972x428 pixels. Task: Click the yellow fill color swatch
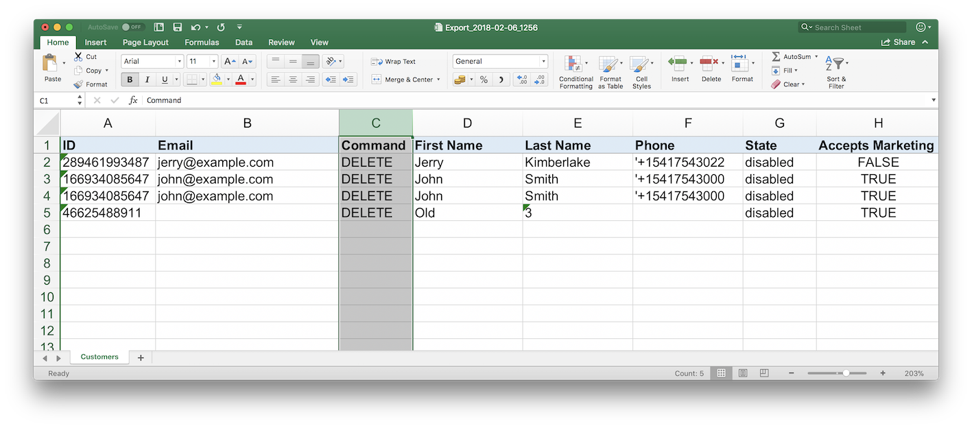pyautogui.click(x=217, y=80)
